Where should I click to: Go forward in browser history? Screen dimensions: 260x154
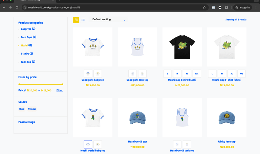[x=10, y=7]
